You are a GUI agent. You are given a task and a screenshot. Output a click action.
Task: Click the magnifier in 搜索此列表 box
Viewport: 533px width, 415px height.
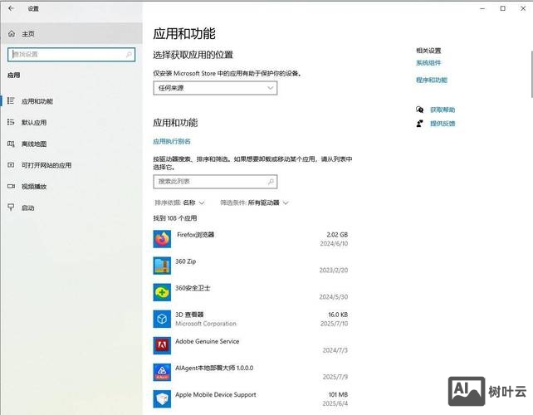pyautogui.click(x=271, y=182)
